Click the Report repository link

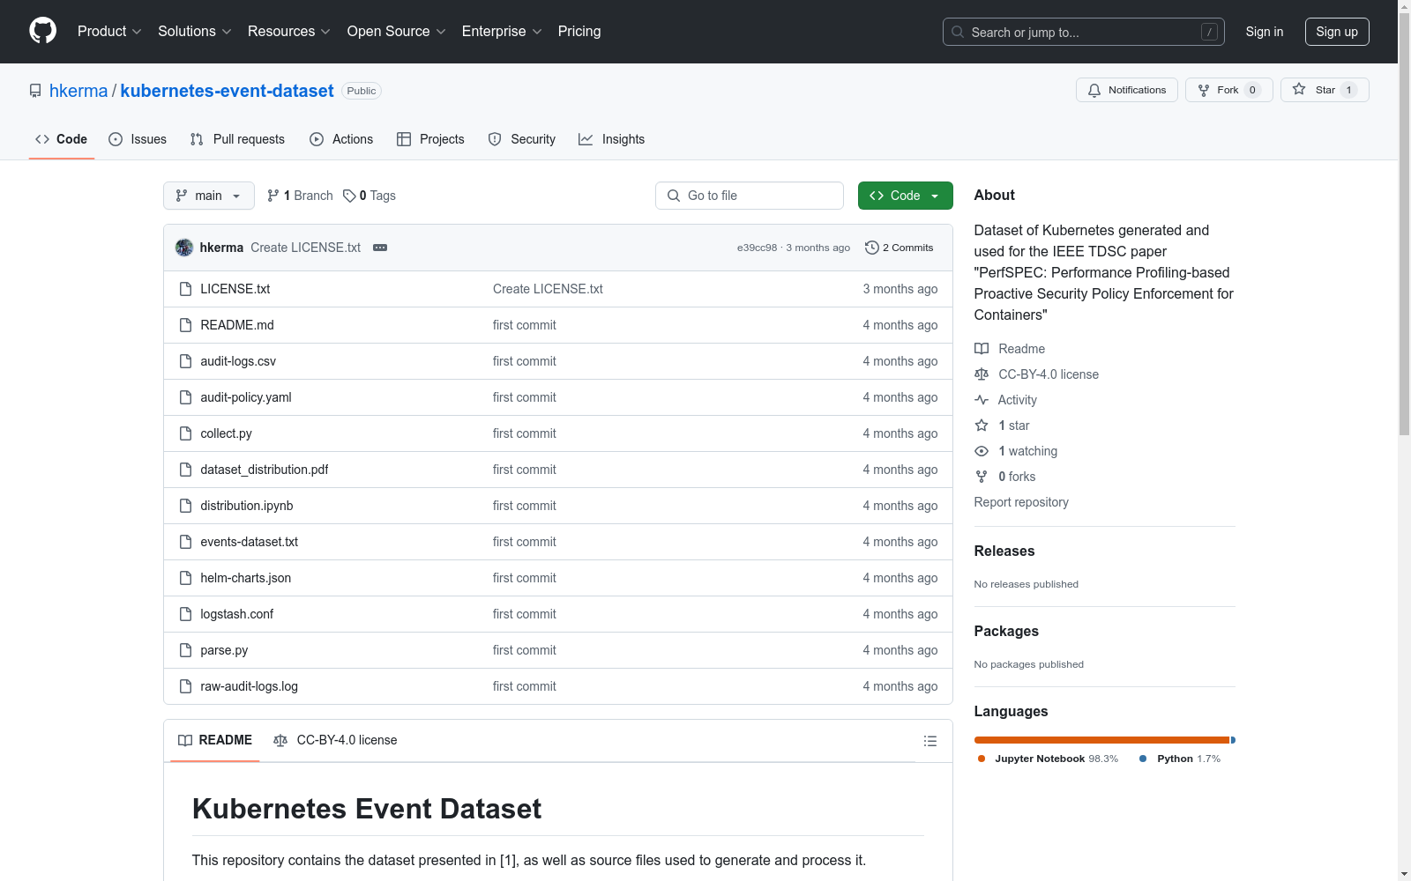coord(1021,502)
